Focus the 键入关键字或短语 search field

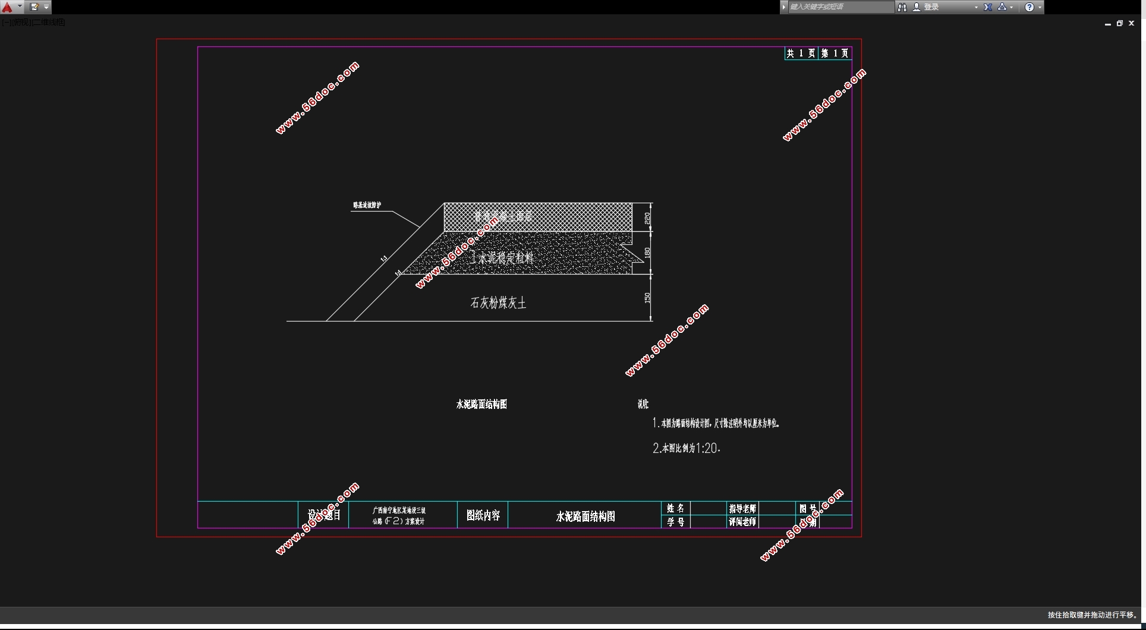tap(841, 7)
